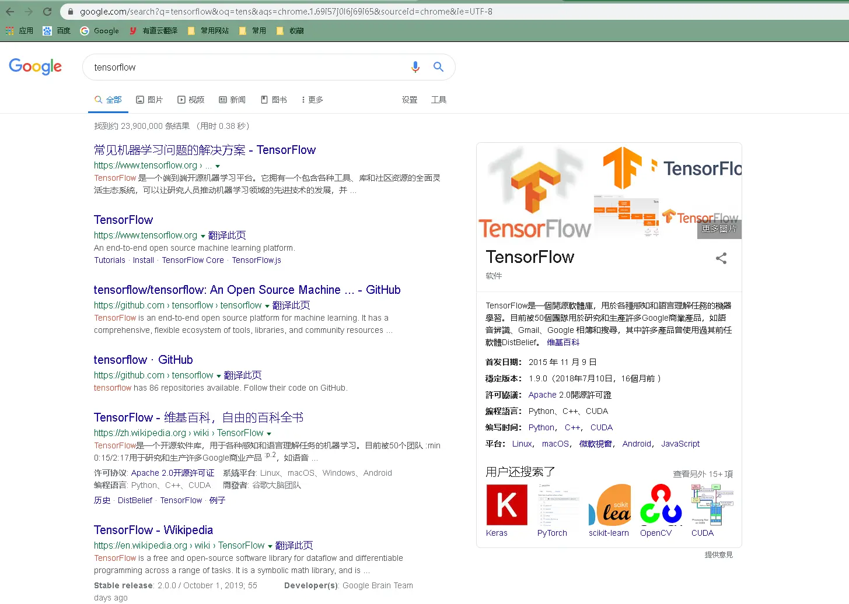Open 维基百科 link in knowledge panel
The image size is (849, 604).
tap(563, 342)
